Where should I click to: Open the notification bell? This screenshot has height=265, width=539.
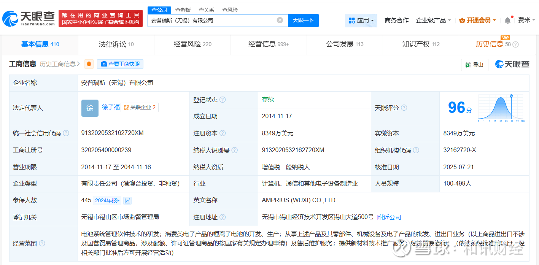coord(507,20)
